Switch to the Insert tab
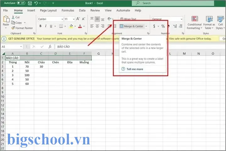226x151 pixels. point(31,10)
